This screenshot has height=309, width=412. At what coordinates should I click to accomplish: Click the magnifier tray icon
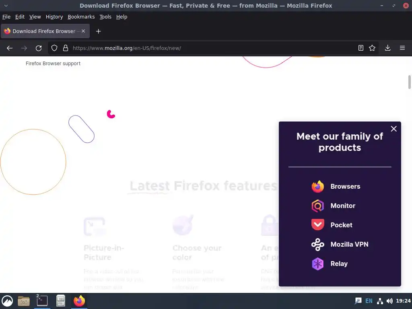tap(358, 301)
